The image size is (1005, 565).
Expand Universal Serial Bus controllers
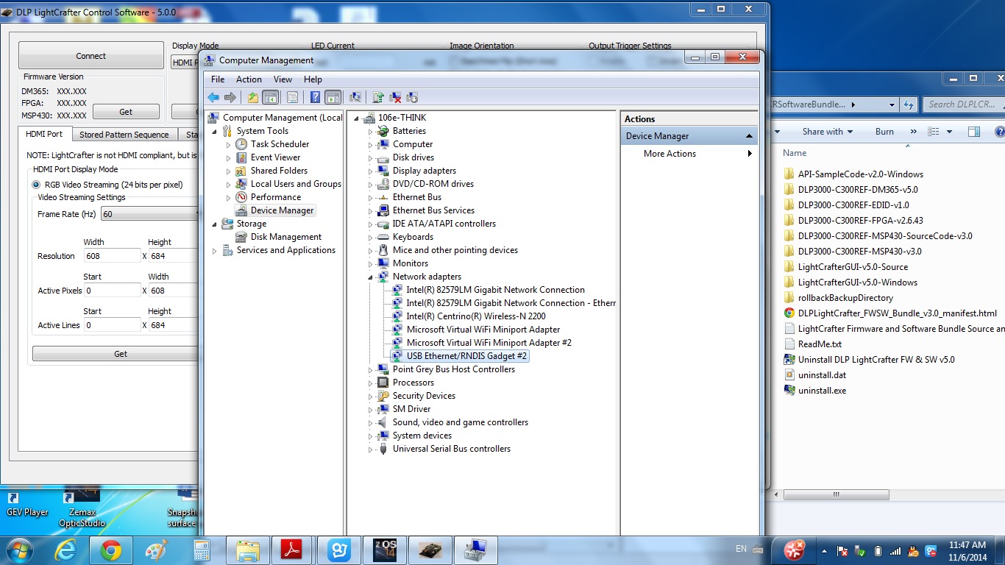(x=371, y=449)
